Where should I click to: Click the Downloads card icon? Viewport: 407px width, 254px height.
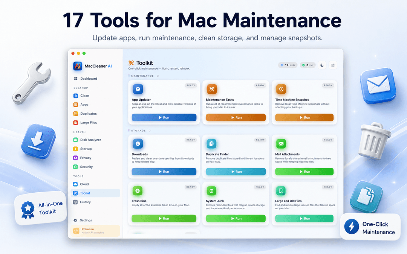click(138, 144)
